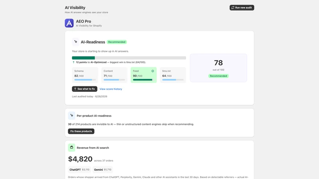Click the Recommended badge under score 78
The height and width of the screenshot is (179, 319).
[x=218, y=76]
